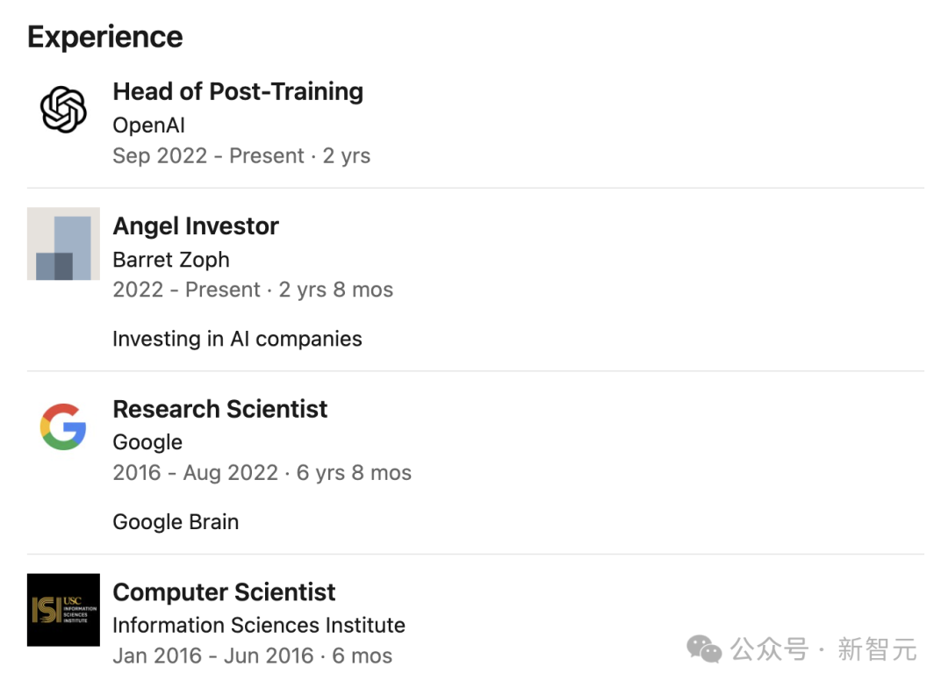
Task: Click the Google company name text
Action: pyautogui.click(x=147, y=442)
